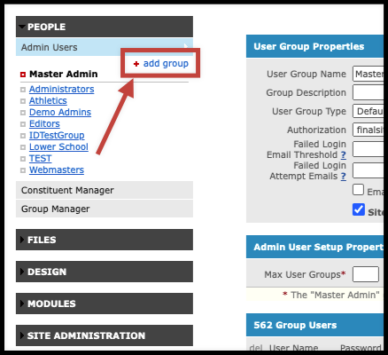Open help for Failed Login Attempt Emails
This screenshot has width=388, height=355.
(343, 177)
